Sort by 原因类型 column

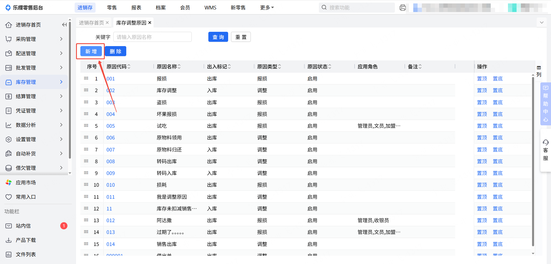tap(280, 67)
